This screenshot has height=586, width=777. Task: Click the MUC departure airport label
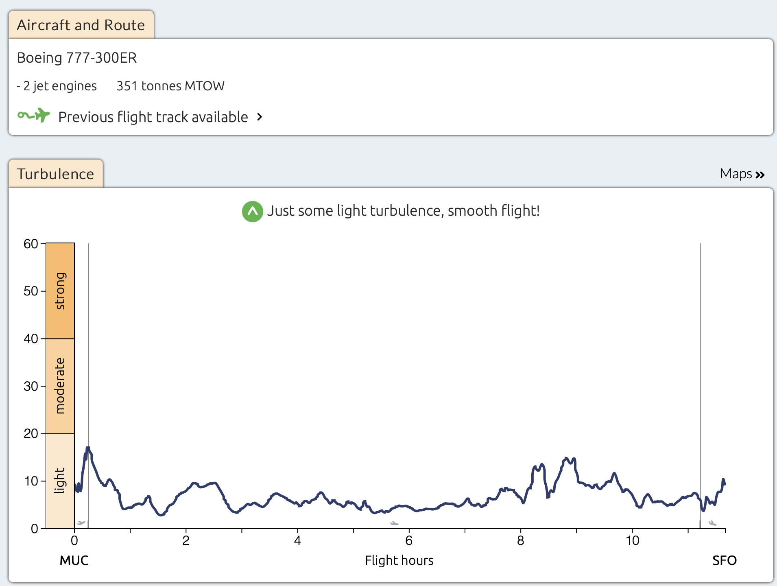pos(74,560)
